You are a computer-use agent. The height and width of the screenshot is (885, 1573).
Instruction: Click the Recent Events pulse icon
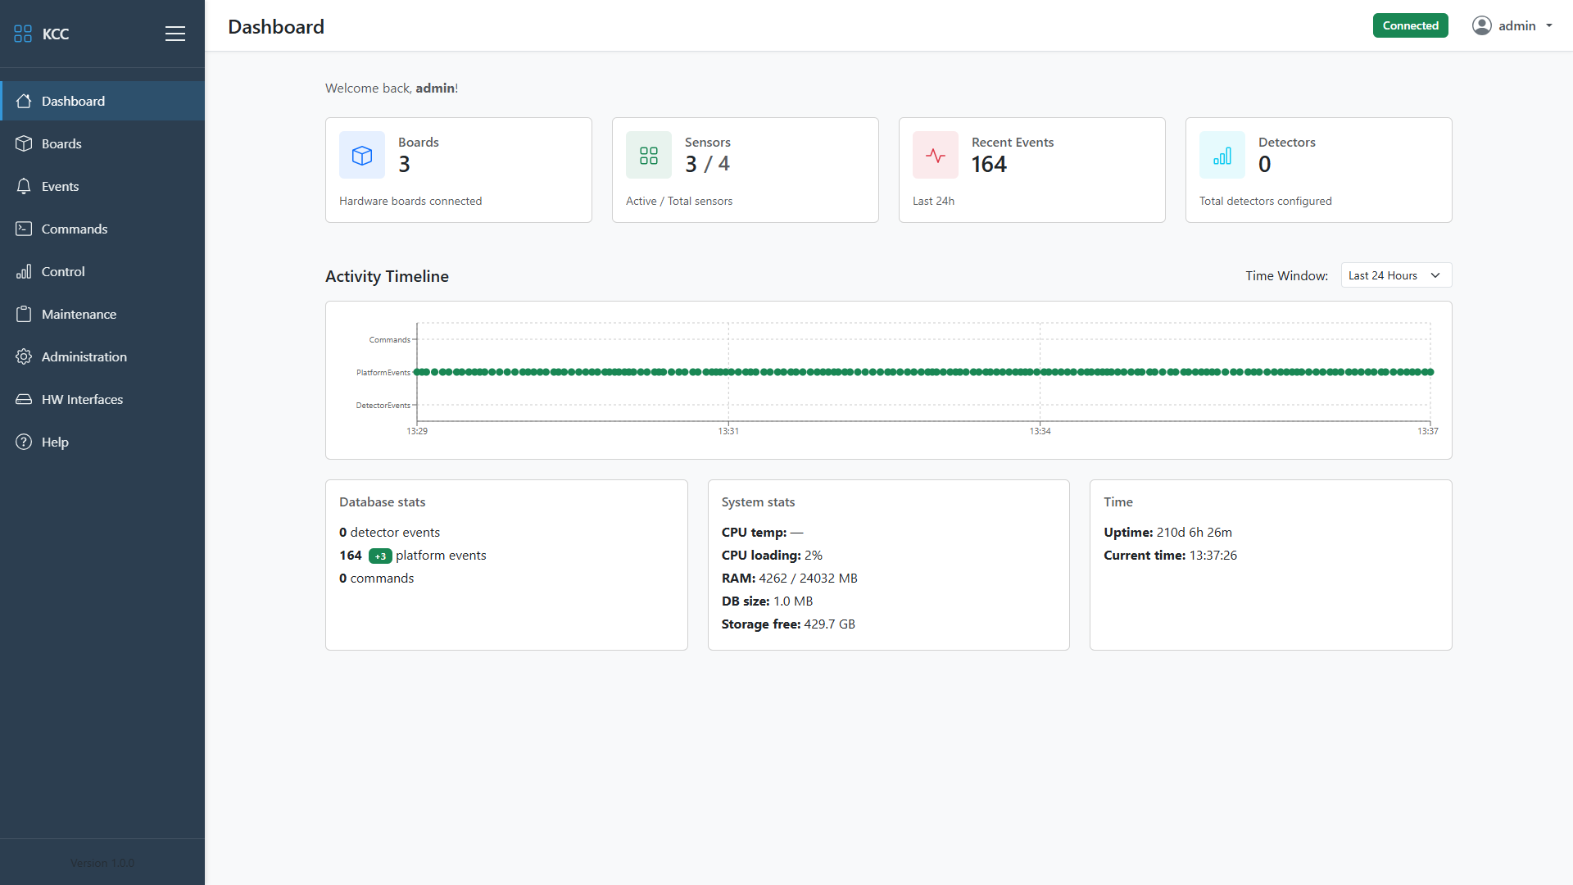[x=935, y=155]
